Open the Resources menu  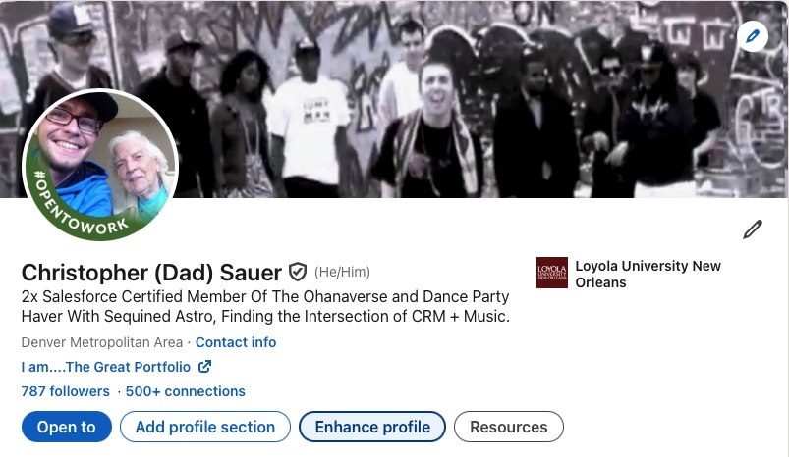click(509, 427)
